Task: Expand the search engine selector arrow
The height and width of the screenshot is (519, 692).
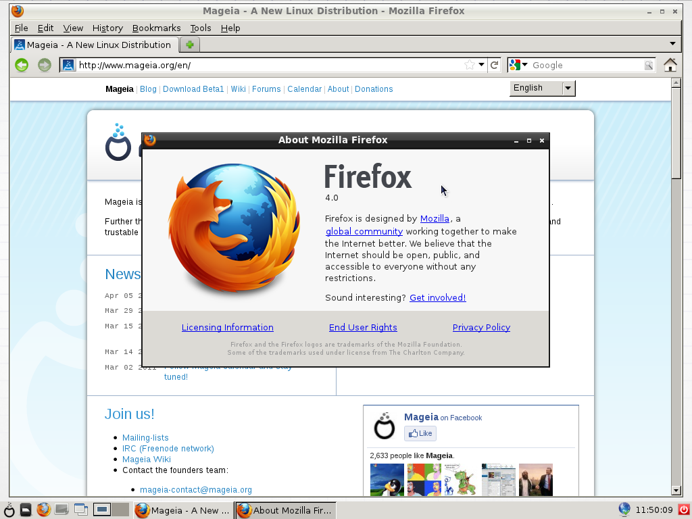Action: point(524,65)
